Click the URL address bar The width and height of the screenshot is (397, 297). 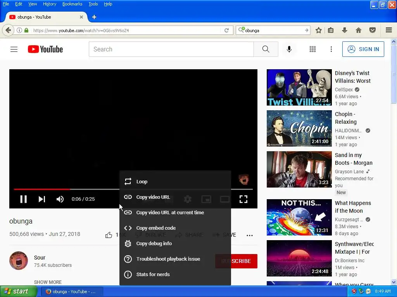point(127,30)
